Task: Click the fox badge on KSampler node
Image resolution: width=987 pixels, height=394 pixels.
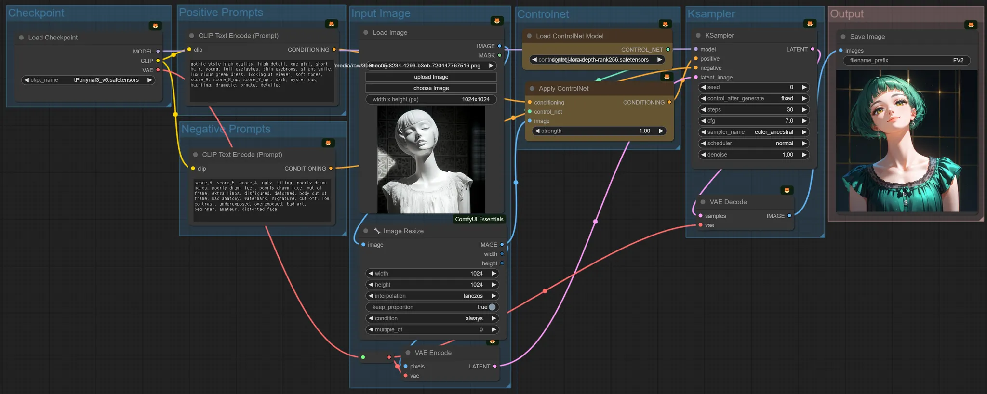Action: 810,24
